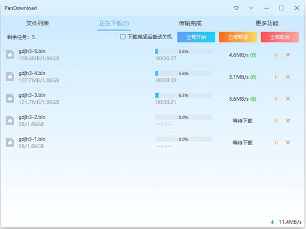This screenshot has width=306, height=229.
Task: Cancel the gdjh3-4.bin download
Action: click(x=288, y=77)
